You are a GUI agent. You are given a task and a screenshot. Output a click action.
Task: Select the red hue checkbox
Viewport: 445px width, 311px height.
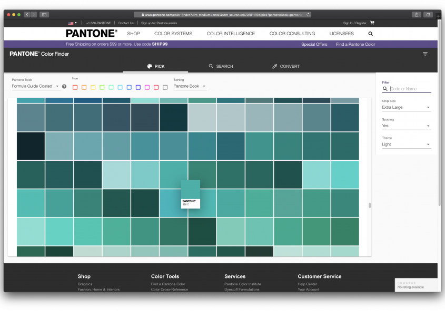[x=75, y=87]
